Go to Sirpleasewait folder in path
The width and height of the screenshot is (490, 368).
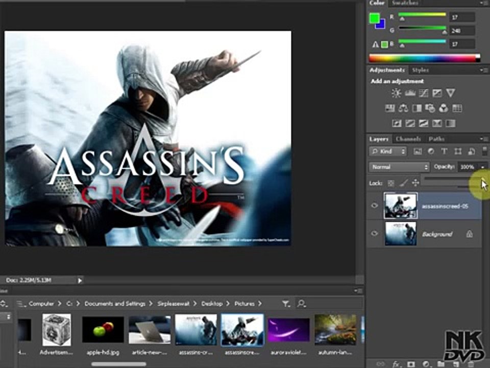(173, 304)
